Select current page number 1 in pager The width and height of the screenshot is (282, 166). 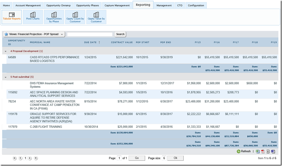(x=25, y=158)
